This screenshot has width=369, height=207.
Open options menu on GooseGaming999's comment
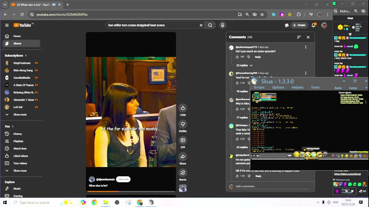pos(306,73)
